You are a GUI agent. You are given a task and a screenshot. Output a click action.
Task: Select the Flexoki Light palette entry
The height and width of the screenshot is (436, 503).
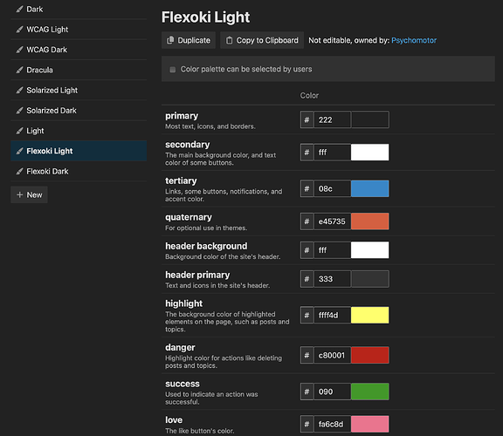click(79, 151)
